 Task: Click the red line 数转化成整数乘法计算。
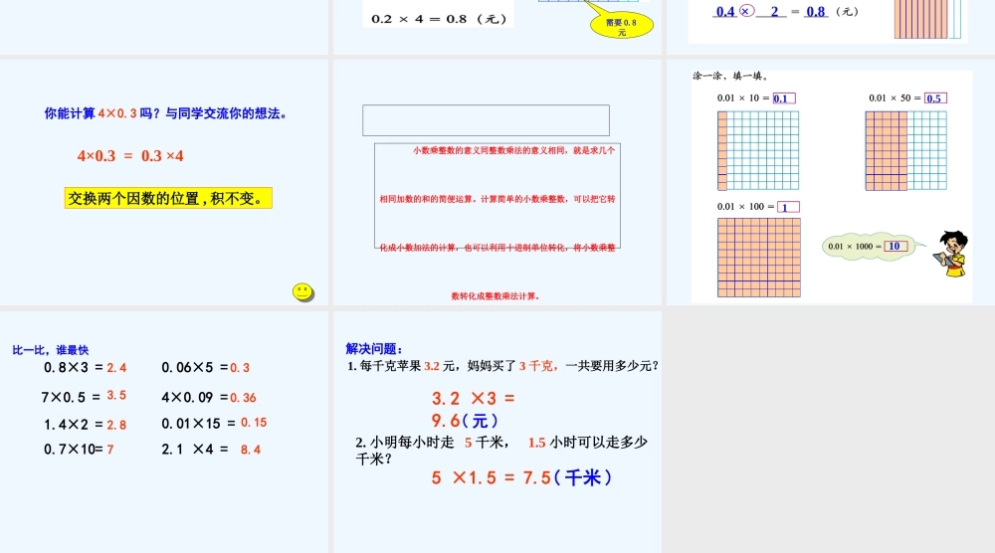[495, 296]
